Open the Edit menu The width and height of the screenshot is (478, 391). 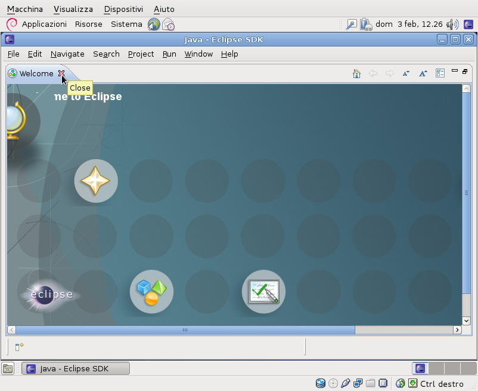pyautogui.click(x=35, y=54)
